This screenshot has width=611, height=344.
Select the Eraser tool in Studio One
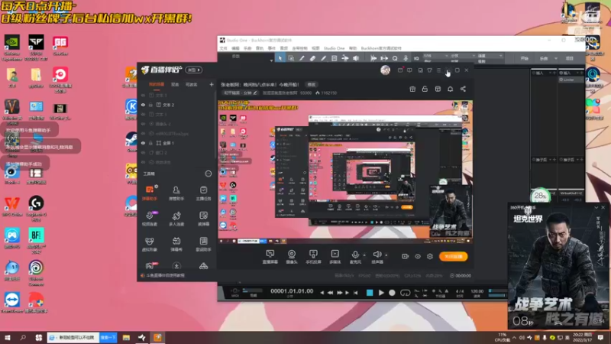click(x=312, y=59)
